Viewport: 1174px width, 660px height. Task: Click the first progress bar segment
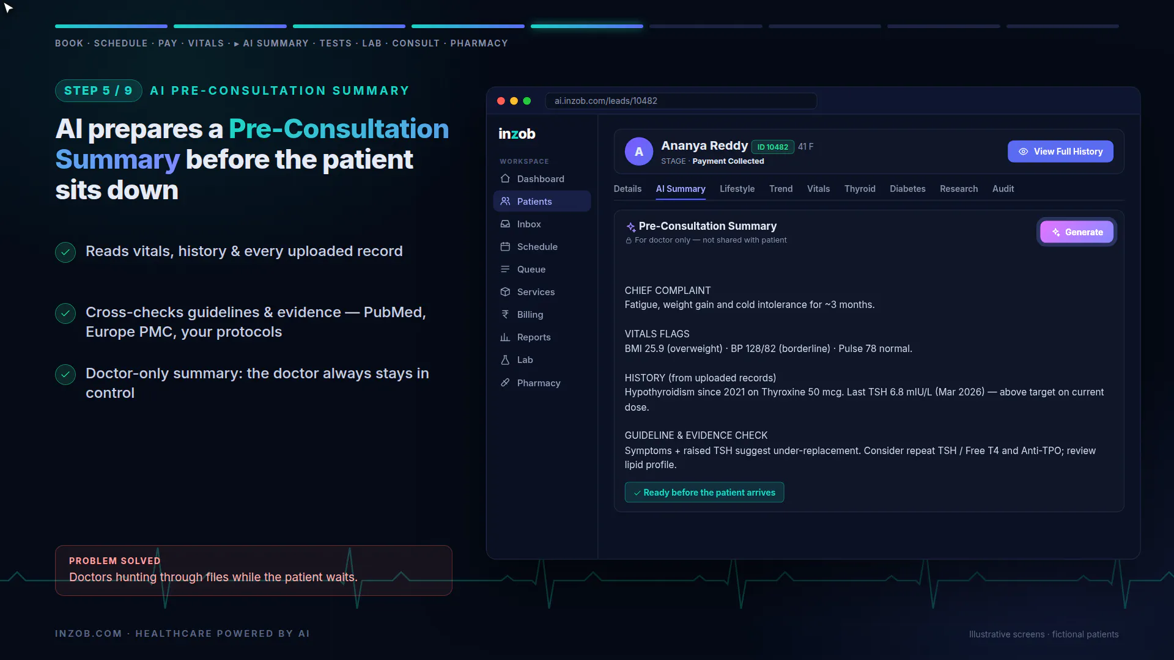[111, 26]
